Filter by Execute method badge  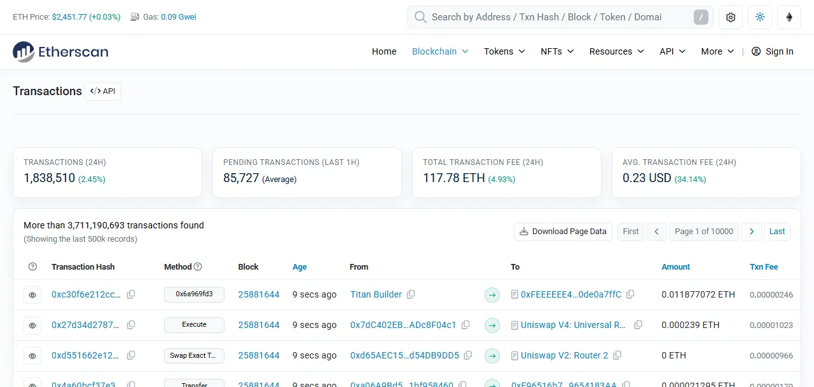point(194,325)
